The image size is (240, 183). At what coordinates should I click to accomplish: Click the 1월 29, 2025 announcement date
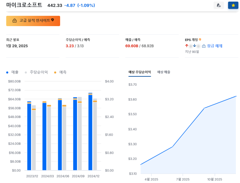pyautogui.click(x=17, y=46)
